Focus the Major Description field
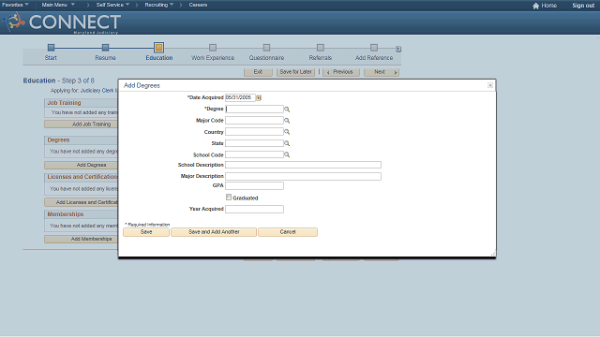Image resolution: width=600 pixels, height=337 pixels. (x=303, y=176)
